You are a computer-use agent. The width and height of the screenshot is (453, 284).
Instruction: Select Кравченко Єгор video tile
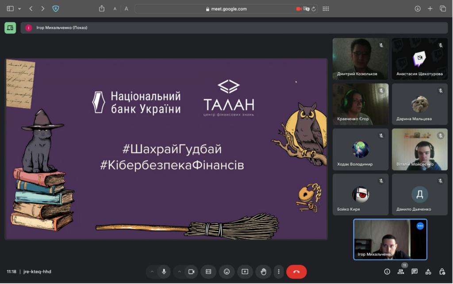pyautogui.click(x=361, y=104)
